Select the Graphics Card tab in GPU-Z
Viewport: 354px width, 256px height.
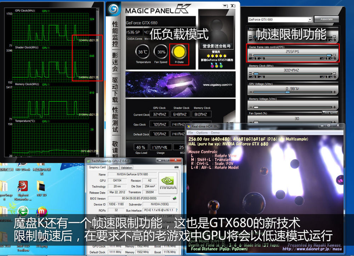pyautogui.click(x=97, y=167)
